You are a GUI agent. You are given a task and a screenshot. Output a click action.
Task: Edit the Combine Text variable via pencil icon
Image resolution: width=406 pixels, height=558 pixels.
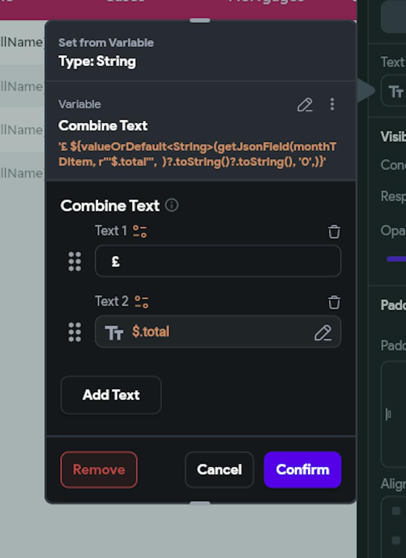pos(305,105)
